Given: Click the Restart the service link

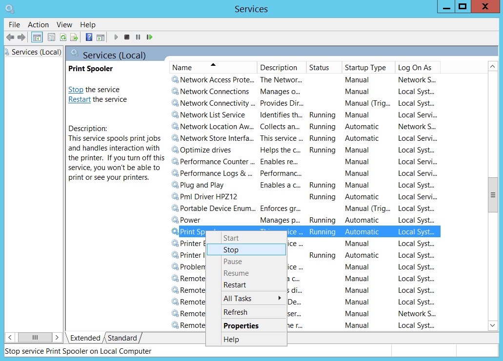Looking at the screenshot, I should coord(80,99).
